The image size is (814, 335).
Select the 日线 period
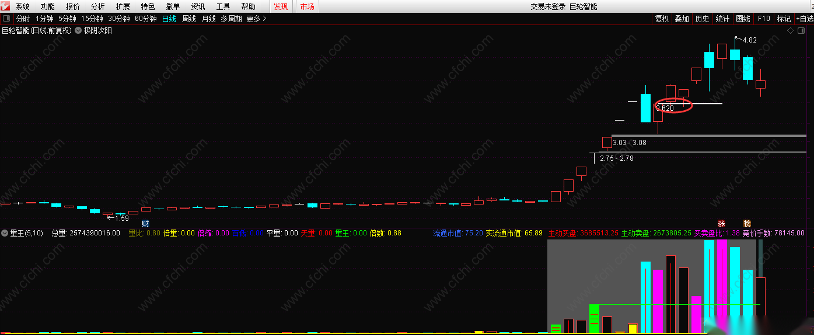coord(169,19)
